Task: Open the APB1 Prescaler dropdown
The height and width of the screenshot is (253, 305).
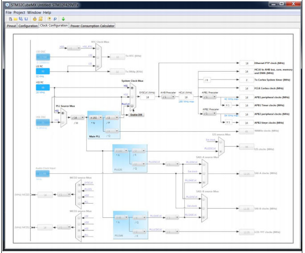Action: [x=209, y=97]
